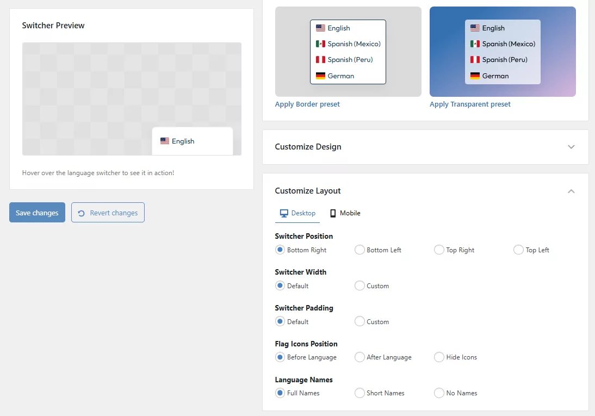Click the Save changes button
Image resolution: width=595 pixels, height=416 pixels.
[x=37, y=213]
